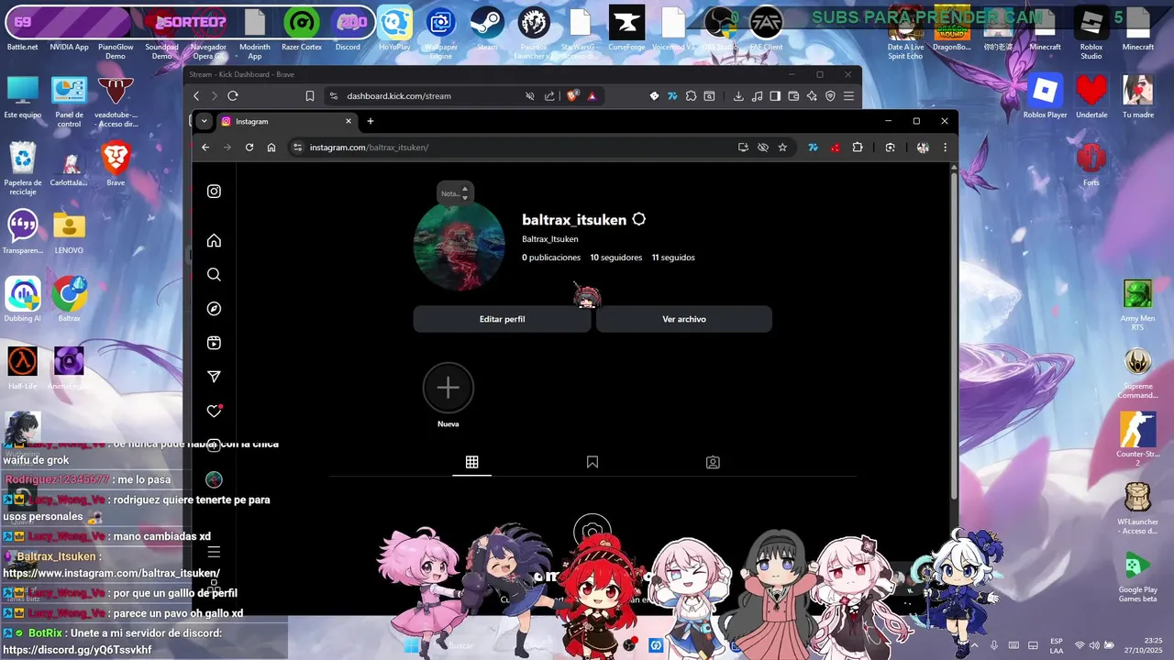
Task: Open Half-Life desktop shortcut
Action: coord(23,368)
